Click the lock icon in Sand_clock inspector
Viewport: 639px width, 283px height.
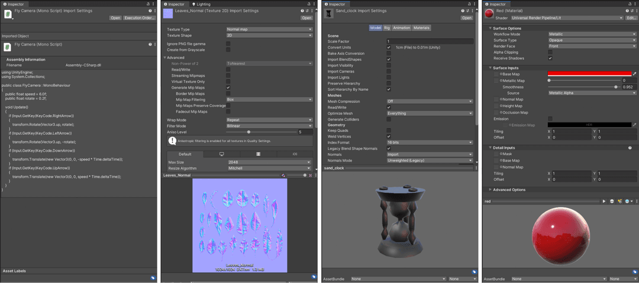[x=469, y=4]
